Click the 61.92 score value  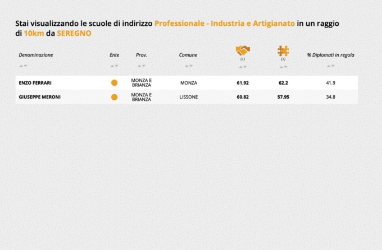[x=243, y=83]
